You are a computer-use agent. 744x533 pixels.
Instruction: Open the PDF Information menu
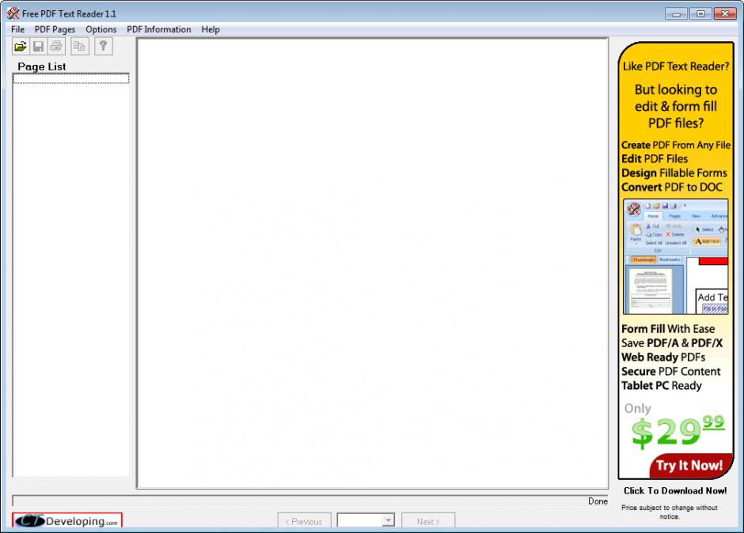(x=158, y=29)
